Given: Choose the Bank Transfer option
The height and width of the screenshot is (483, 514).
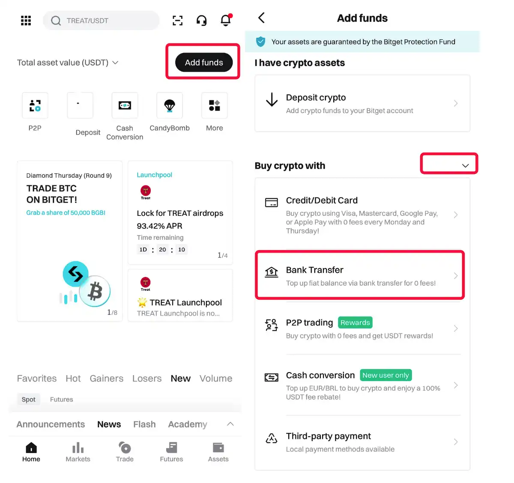Looking at the screenshot, I should 360,275.
